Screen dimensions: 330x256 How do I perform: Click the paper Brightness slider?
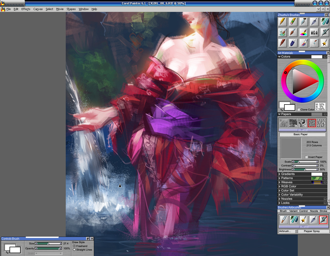click(x=305, y=170)
